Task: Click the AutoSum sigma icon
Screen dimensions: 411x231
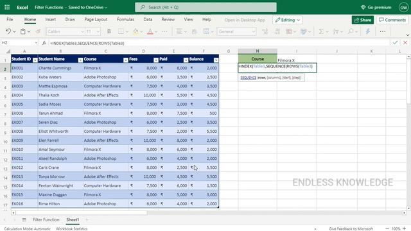Action: pos(321,31)
